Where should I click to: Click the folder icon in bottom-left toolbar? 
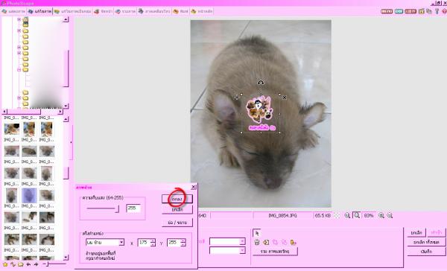click(x=21, y=264)
